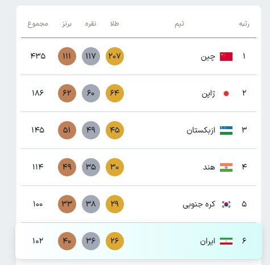Click Japan's silver medal badge ۶۰
The image size is (270, 265).
click(x=91, y=93)
